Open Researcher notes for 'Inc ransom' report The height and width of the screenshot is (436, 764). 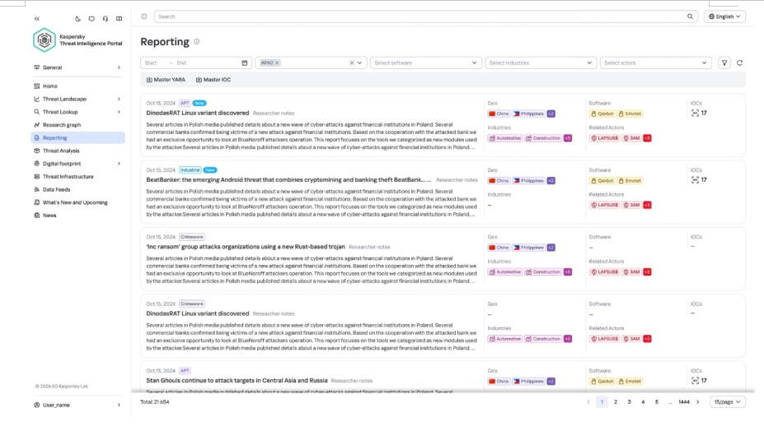(369, 247)
